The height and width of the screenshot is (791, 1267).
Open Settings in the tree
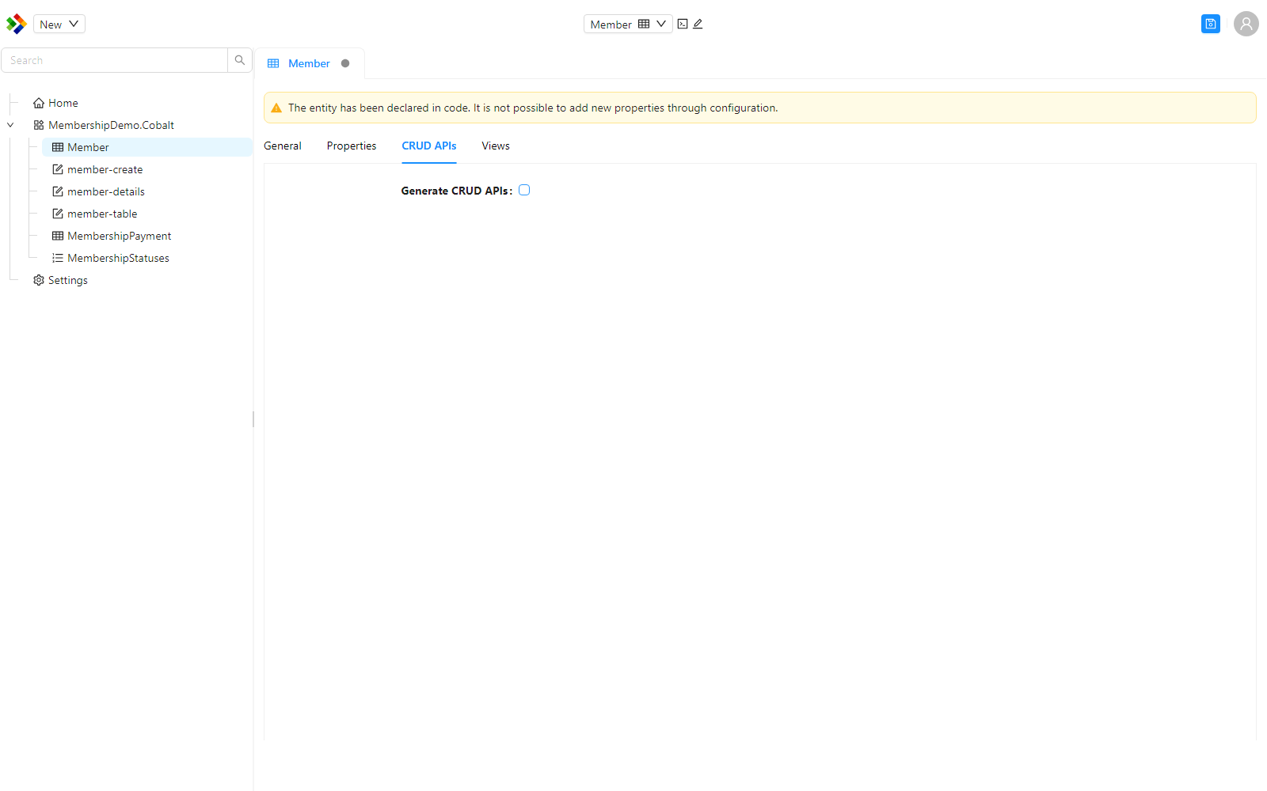pos(68,280)
